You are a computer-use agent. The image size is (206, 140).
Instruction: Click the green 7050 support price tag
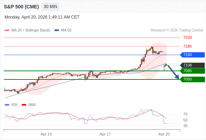(x=192, y=79)
